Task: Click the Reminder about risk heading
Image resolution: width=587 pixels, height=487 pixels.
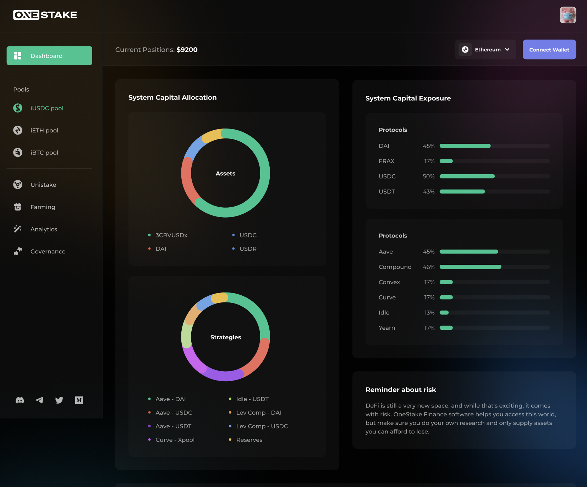Action: click(x=401, y=390)
